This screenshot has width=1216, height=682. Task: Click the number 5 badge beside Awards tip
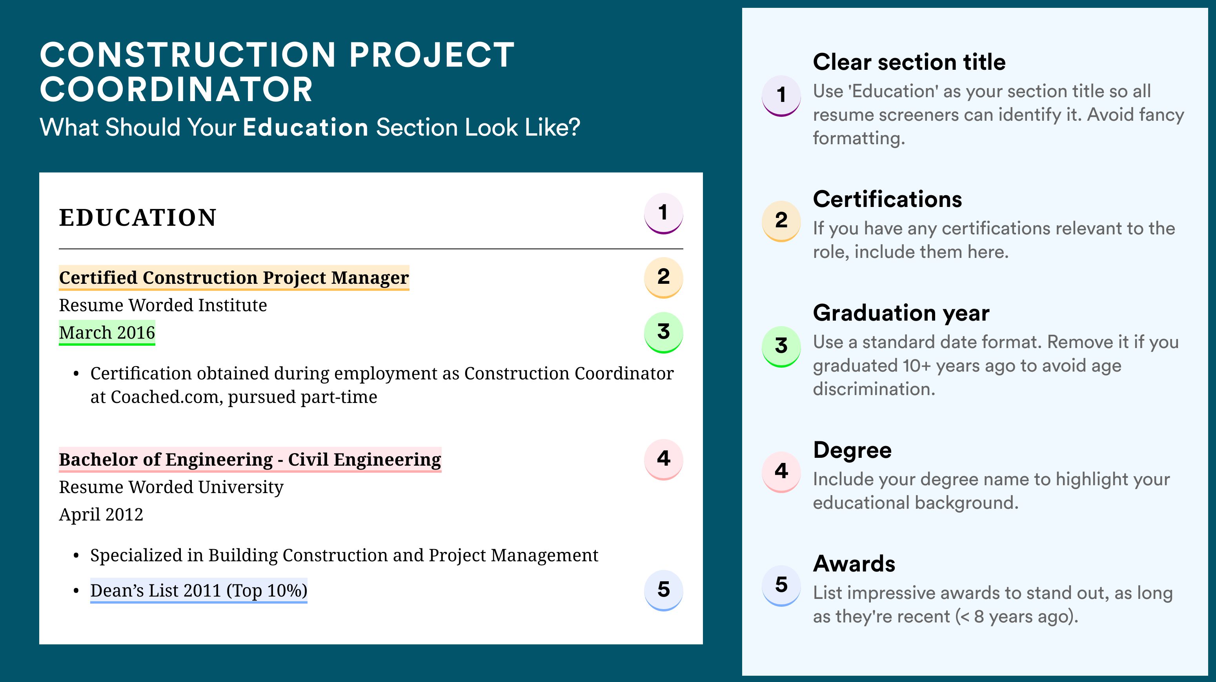tap(781, 586)
